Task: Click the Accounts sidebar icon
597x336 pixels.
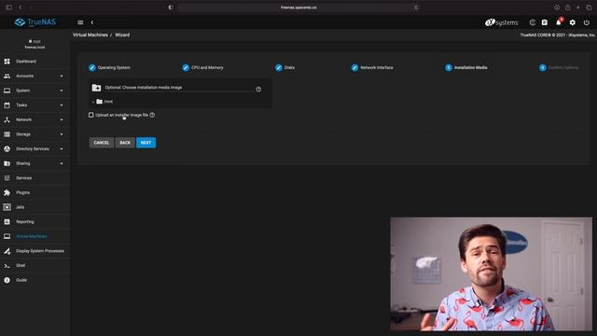Action: [x=7, y=76]
